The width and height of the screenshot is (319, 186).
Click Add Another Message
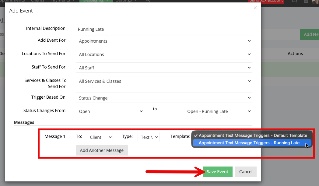point(102,150)
